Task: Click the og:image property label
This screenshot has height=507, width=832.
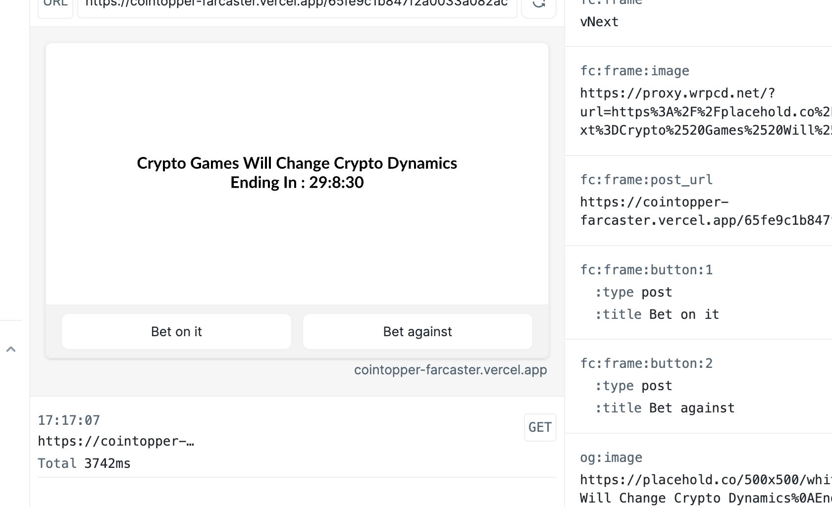Action: 611,457
